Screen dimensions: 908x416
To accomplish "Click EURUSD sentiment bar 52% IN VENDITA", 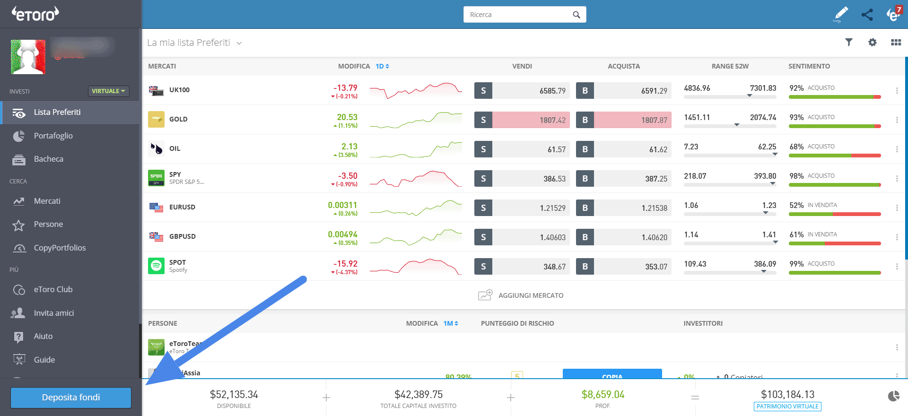I will (835, 214).
